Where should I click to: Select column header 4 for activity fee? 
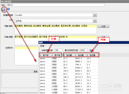point(81,55)
